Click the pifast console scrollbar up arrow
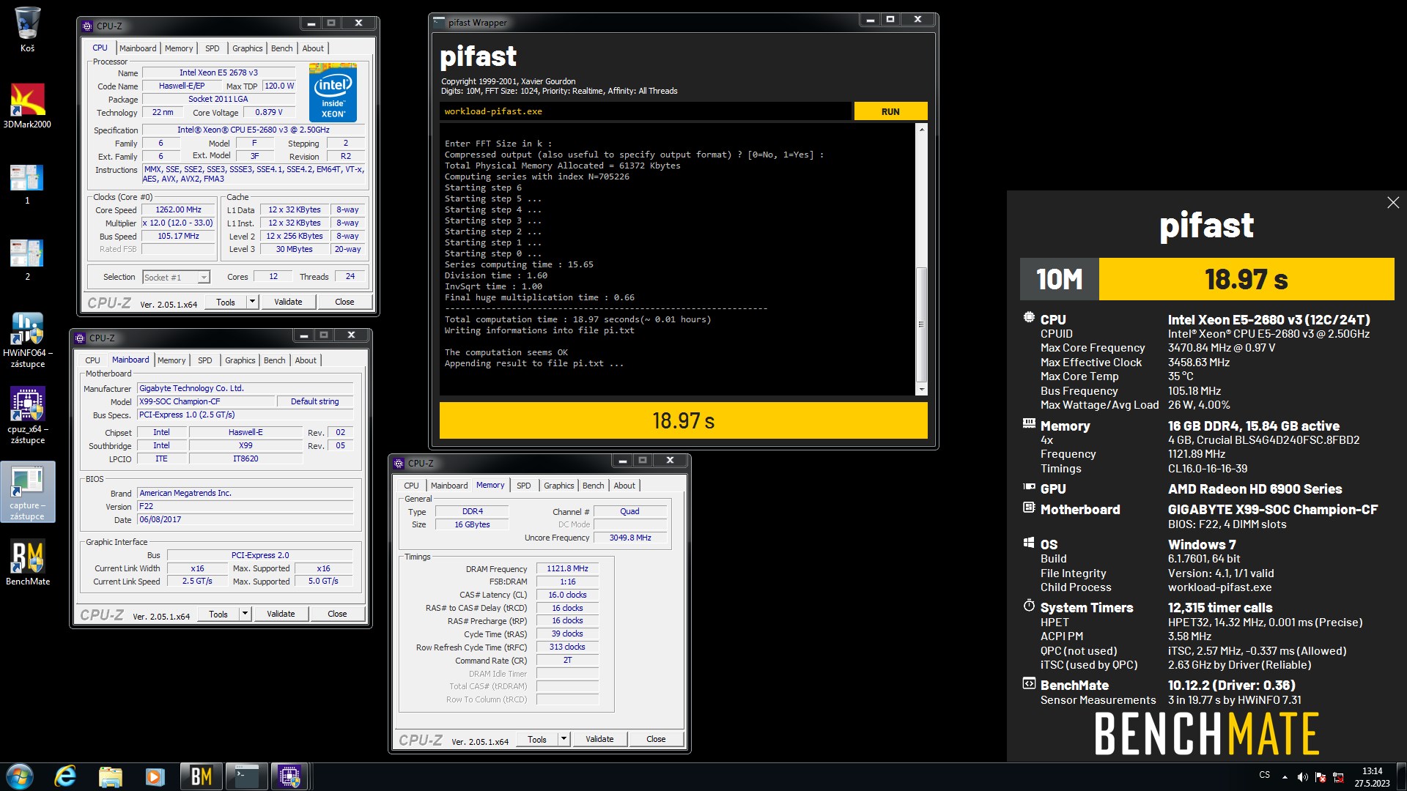1407x791 pixels. pyautogui.click(x=922, y=129)
